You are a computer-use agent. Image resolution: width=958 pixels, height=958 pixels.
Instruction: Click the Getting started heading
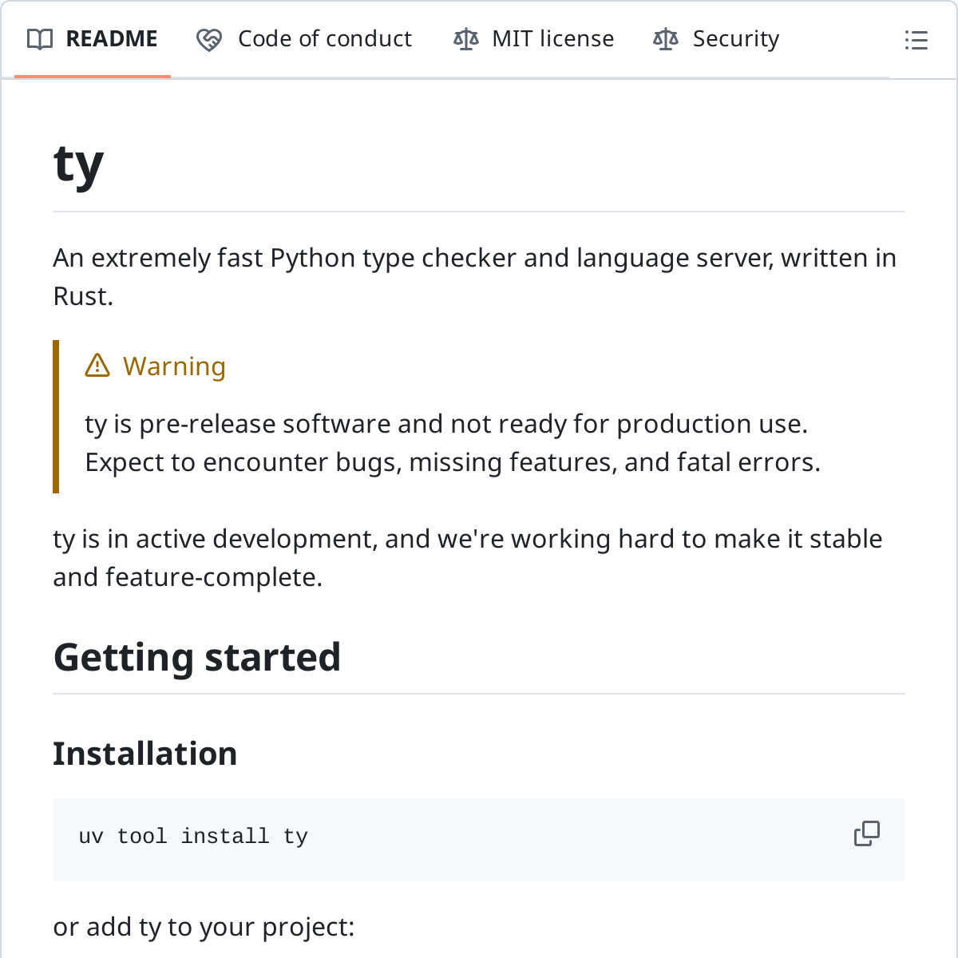[197, 658]
